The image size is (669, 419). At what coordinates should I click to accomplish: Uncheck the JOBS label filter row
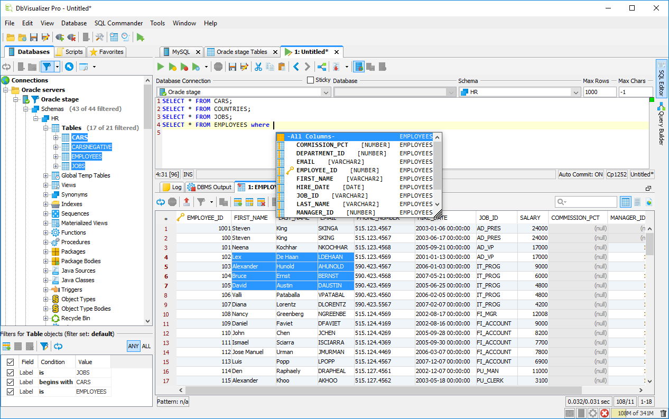(12, 372)
